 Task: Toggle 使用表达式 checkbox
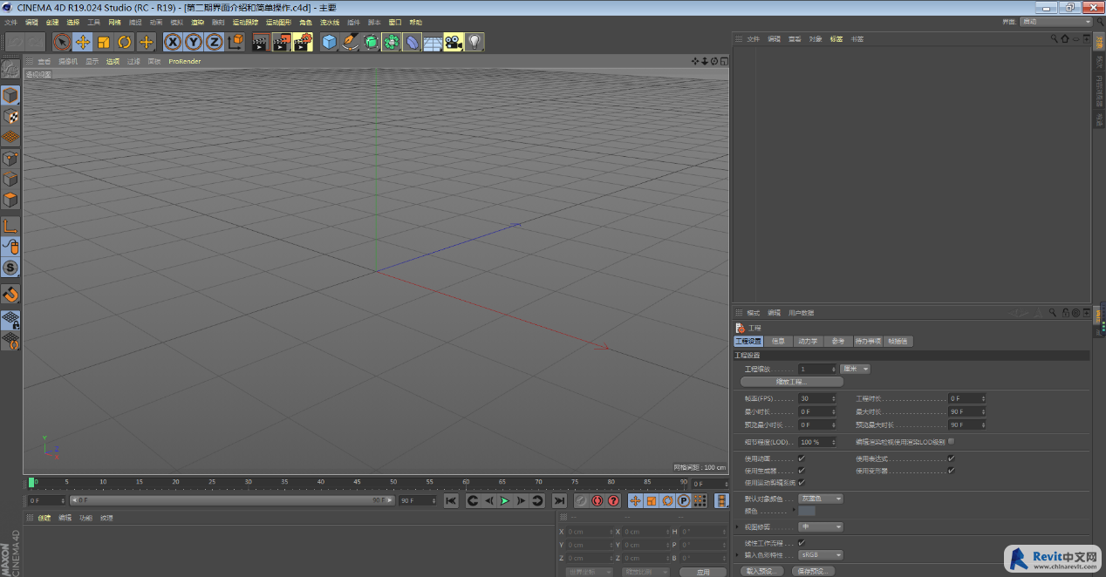951,458
